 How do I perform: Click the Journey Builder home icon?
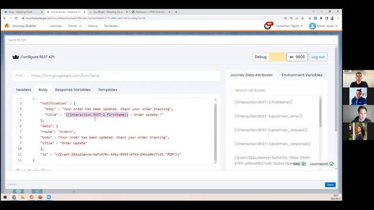[x=6, y=26]
